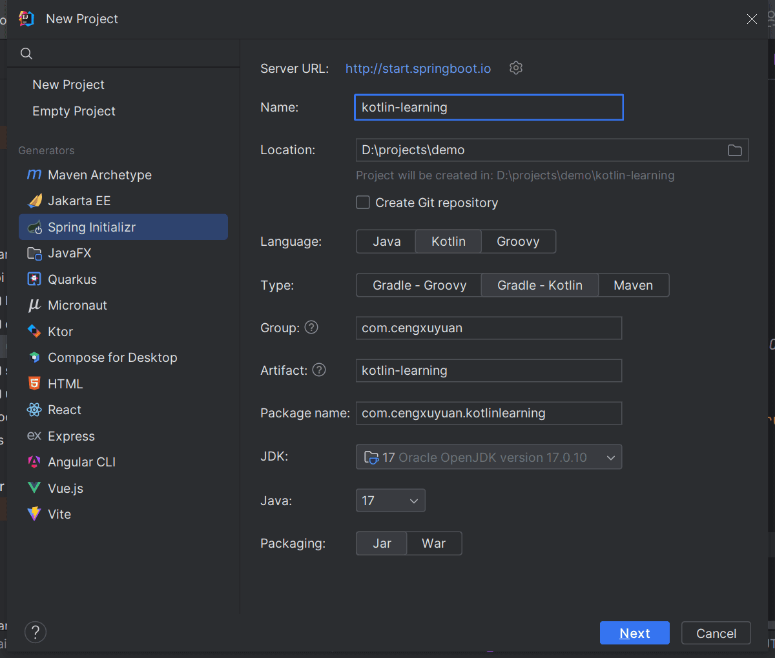Click the Micronaut mu icon
This screenshot has height=658, width=775.
34,305
